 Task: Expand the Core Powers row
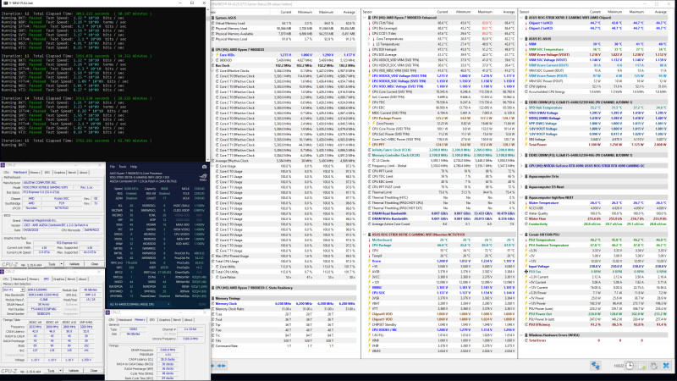370,124
